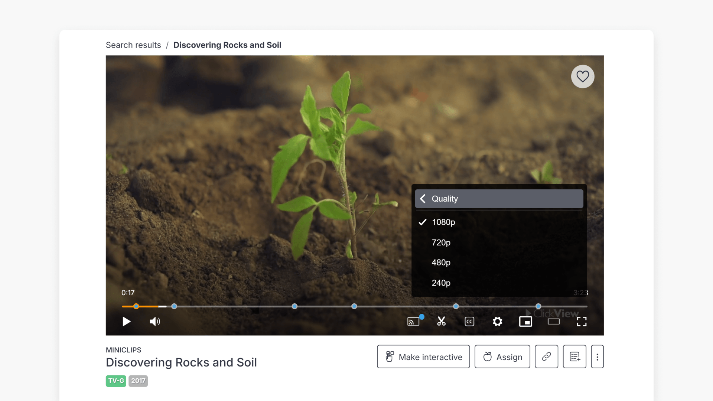Switch quality to 240p
Screen dimensions: 713x401
[x=441, y=283]
